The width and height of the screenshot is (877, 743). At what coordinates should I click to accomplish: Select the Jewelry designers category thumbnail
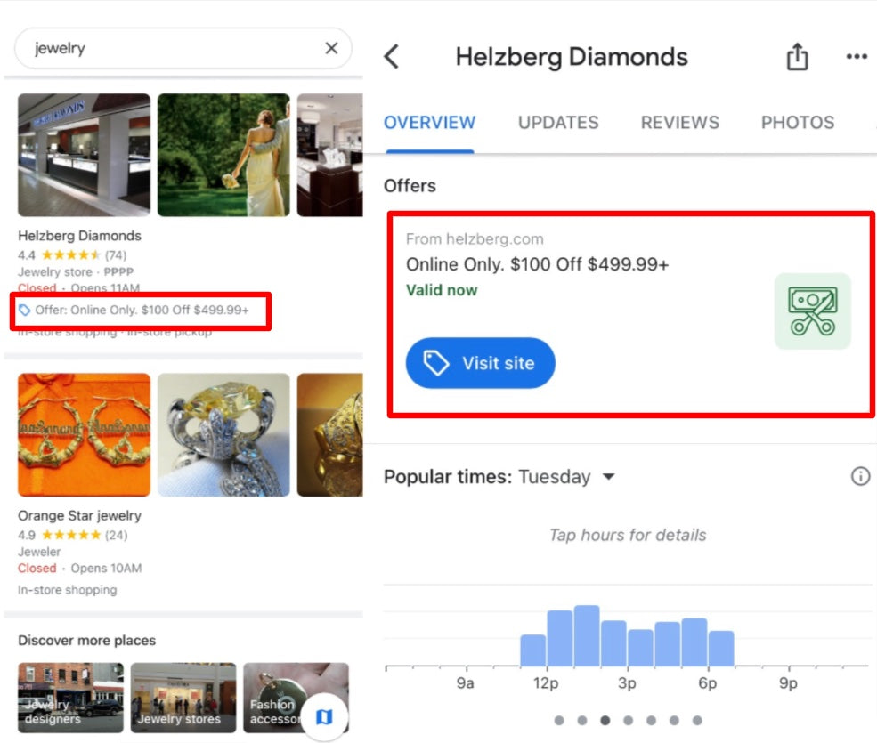tap(70, 697)
